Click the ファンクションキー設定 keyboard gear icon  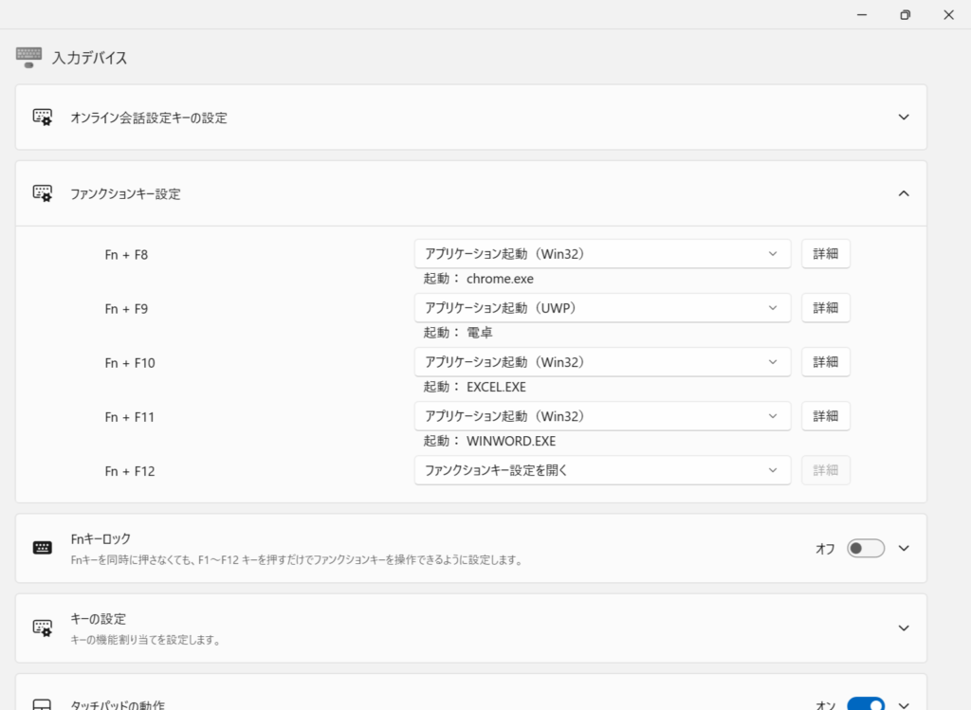pyautogui.click(x=43, y=193)
